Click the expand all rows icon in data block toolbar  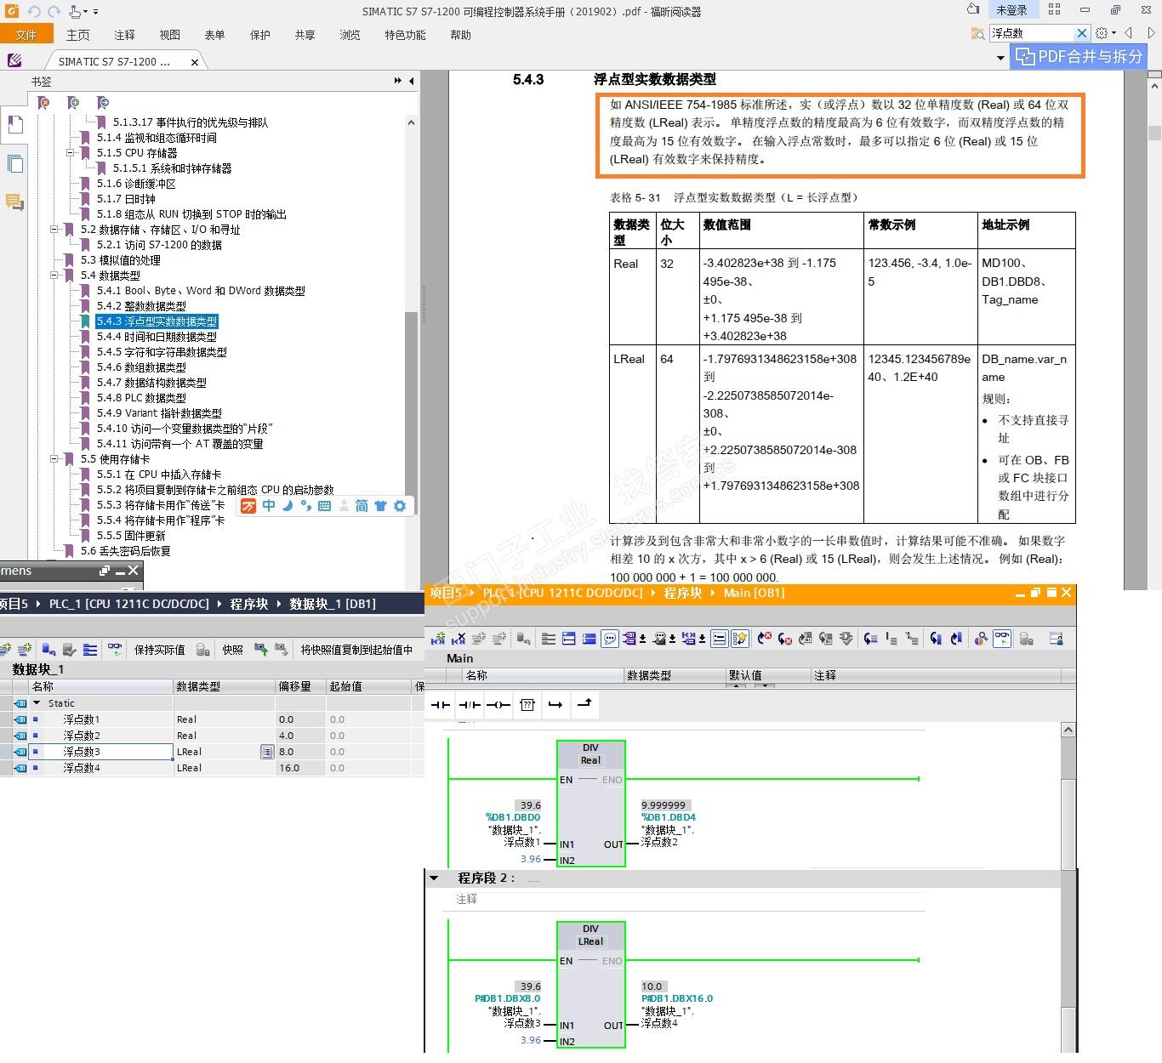(90, 650)
